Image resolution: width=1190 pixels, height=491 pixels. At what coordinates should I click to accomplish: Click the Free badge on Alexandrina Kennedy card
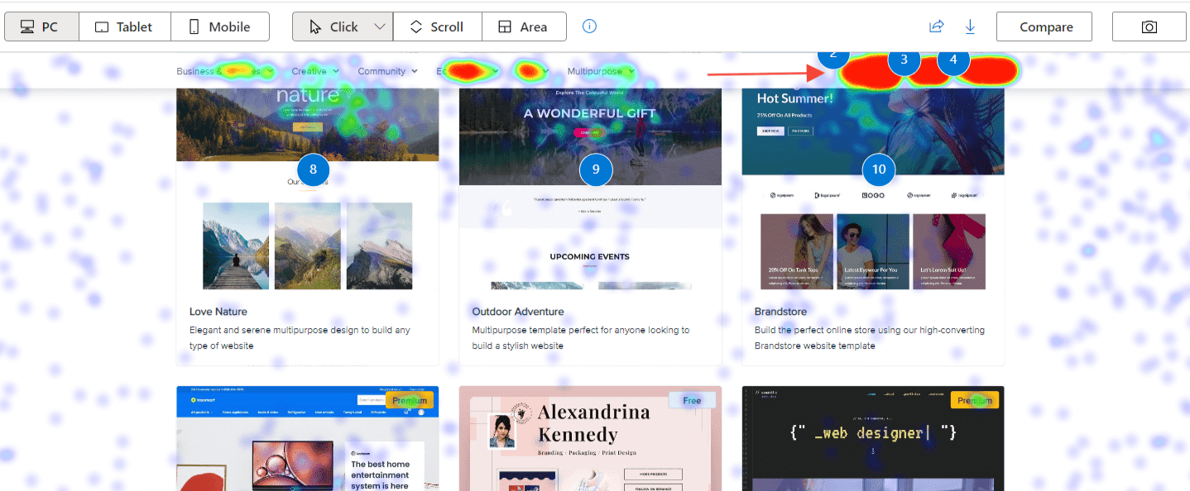692,400
